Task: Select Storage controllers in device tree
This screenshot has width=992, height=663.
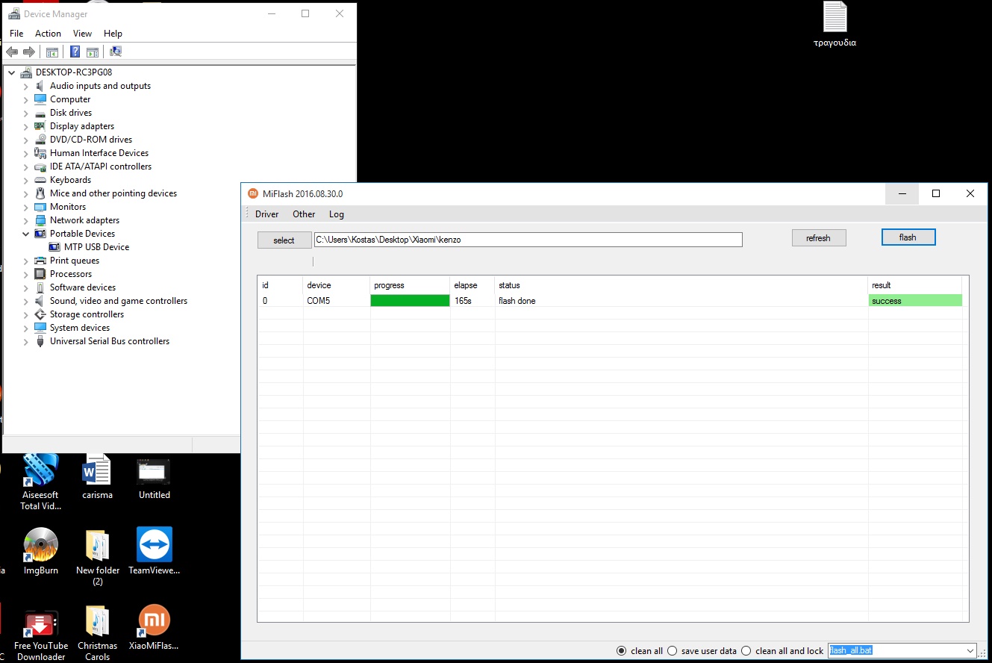Action: tap(87, 314)
